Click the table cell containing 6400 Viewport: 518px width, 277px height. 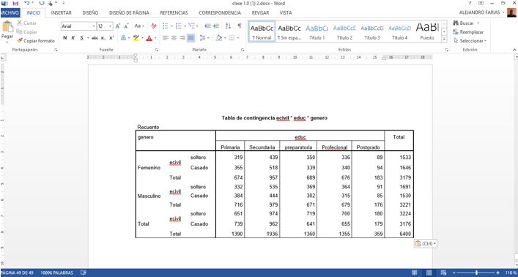coord(399,234)
